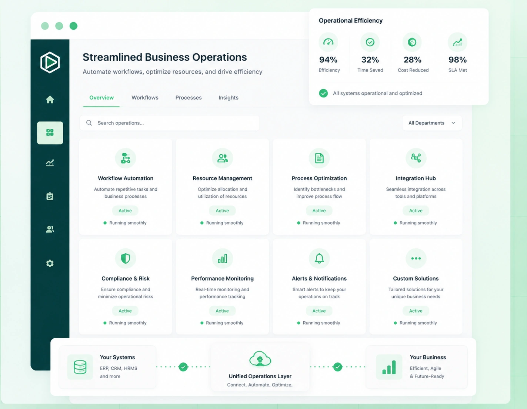
Task: Click Running smoothly status on Compliance & Risk
Action: 125,323
